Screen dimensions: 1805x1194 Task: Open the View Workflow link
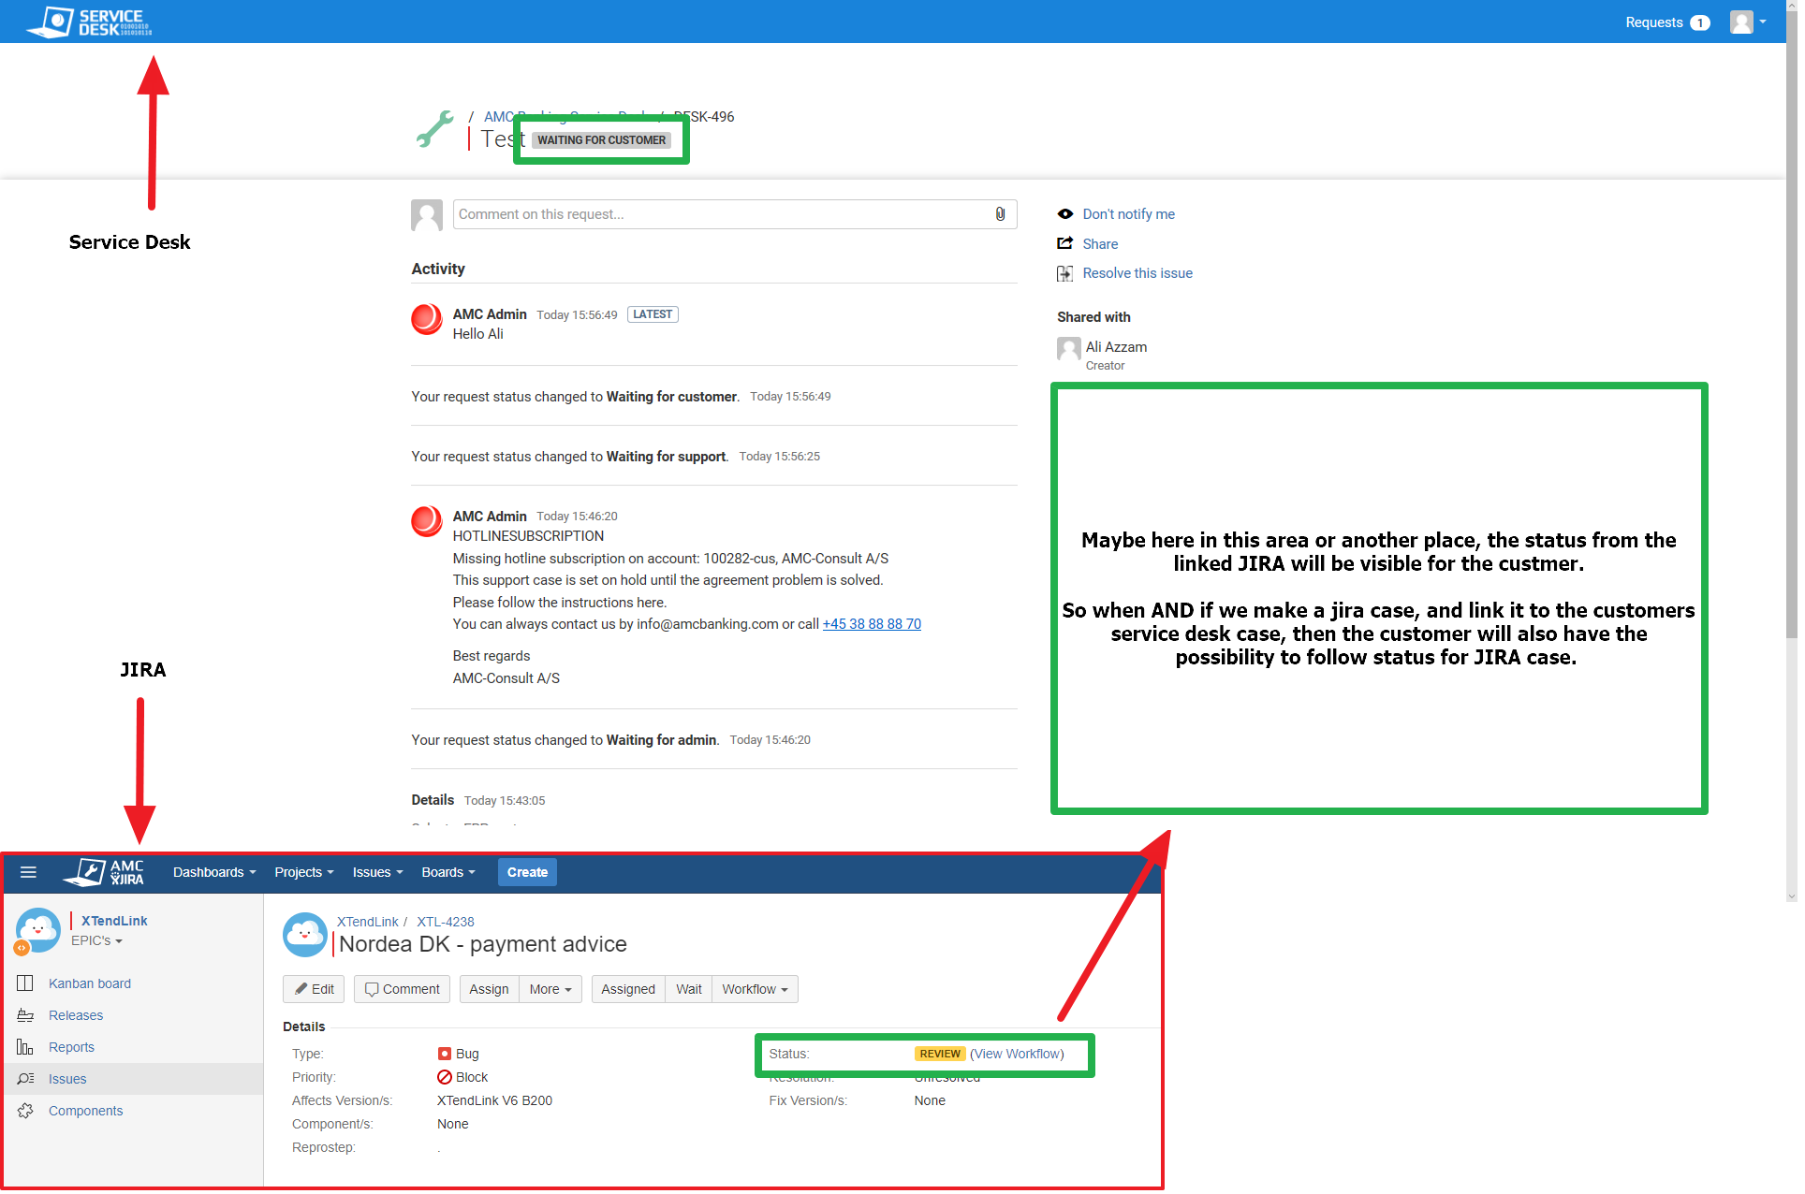[1017, 1054]
